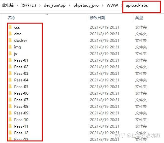Navigate to WWW in address path
Image resolution: width=164 pixels, height=143 pixels.
[112, 5]
